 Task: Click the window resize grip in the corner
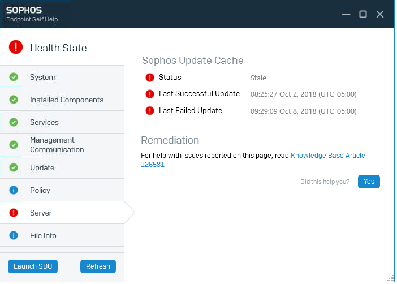(x=391, y=278)
